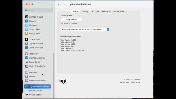Click the Total Artists: 8,130 line

68,44
